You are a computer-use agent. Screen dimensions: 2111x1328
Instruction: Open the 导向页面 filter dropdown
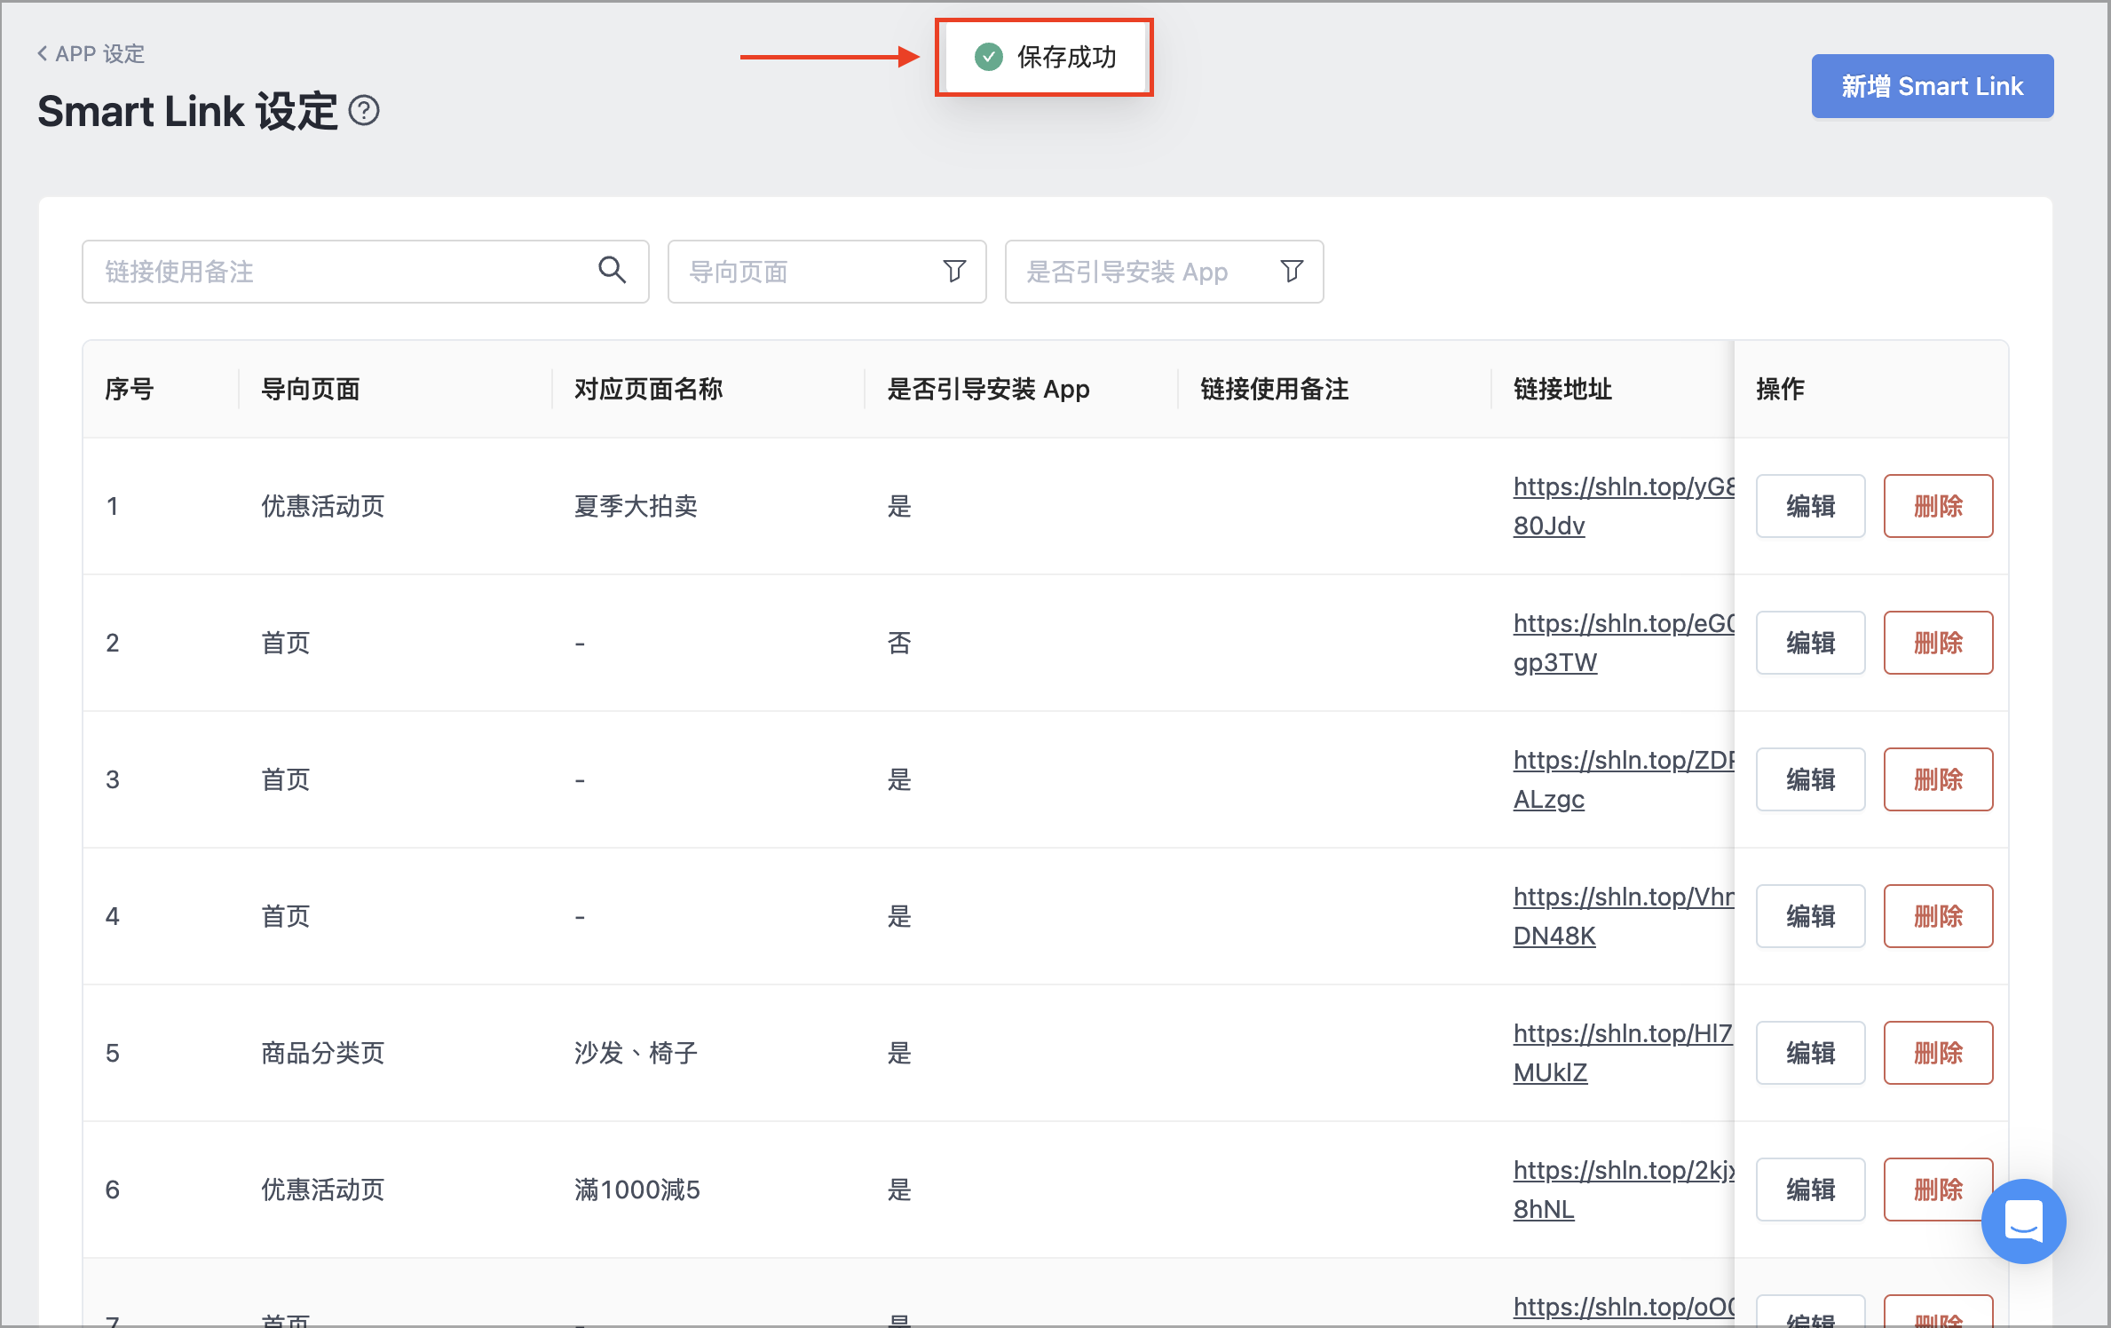tap(826, 271)
